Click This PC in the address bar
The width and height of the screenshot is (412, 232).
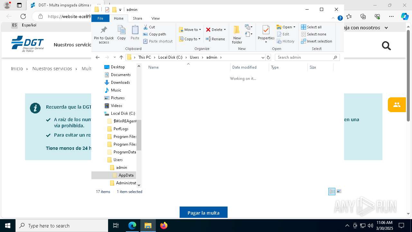[145, 57]
